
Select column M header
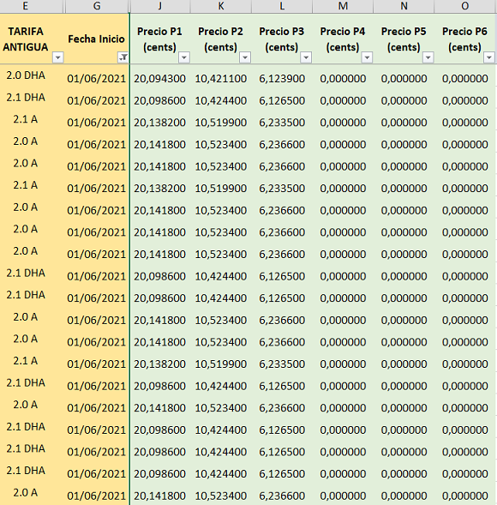coord(343,6)
